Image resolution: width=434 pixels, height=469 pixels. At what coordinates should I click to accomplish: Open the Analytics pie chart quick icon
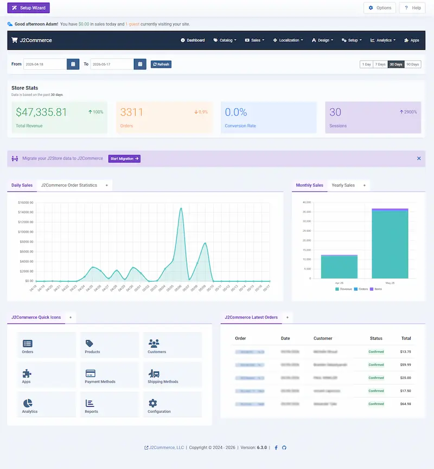(47, 405)
